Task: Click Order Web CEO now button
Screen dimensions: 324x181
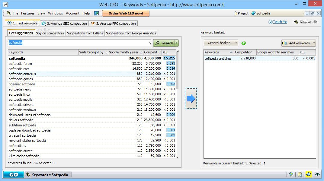Action: pos(126,13)
